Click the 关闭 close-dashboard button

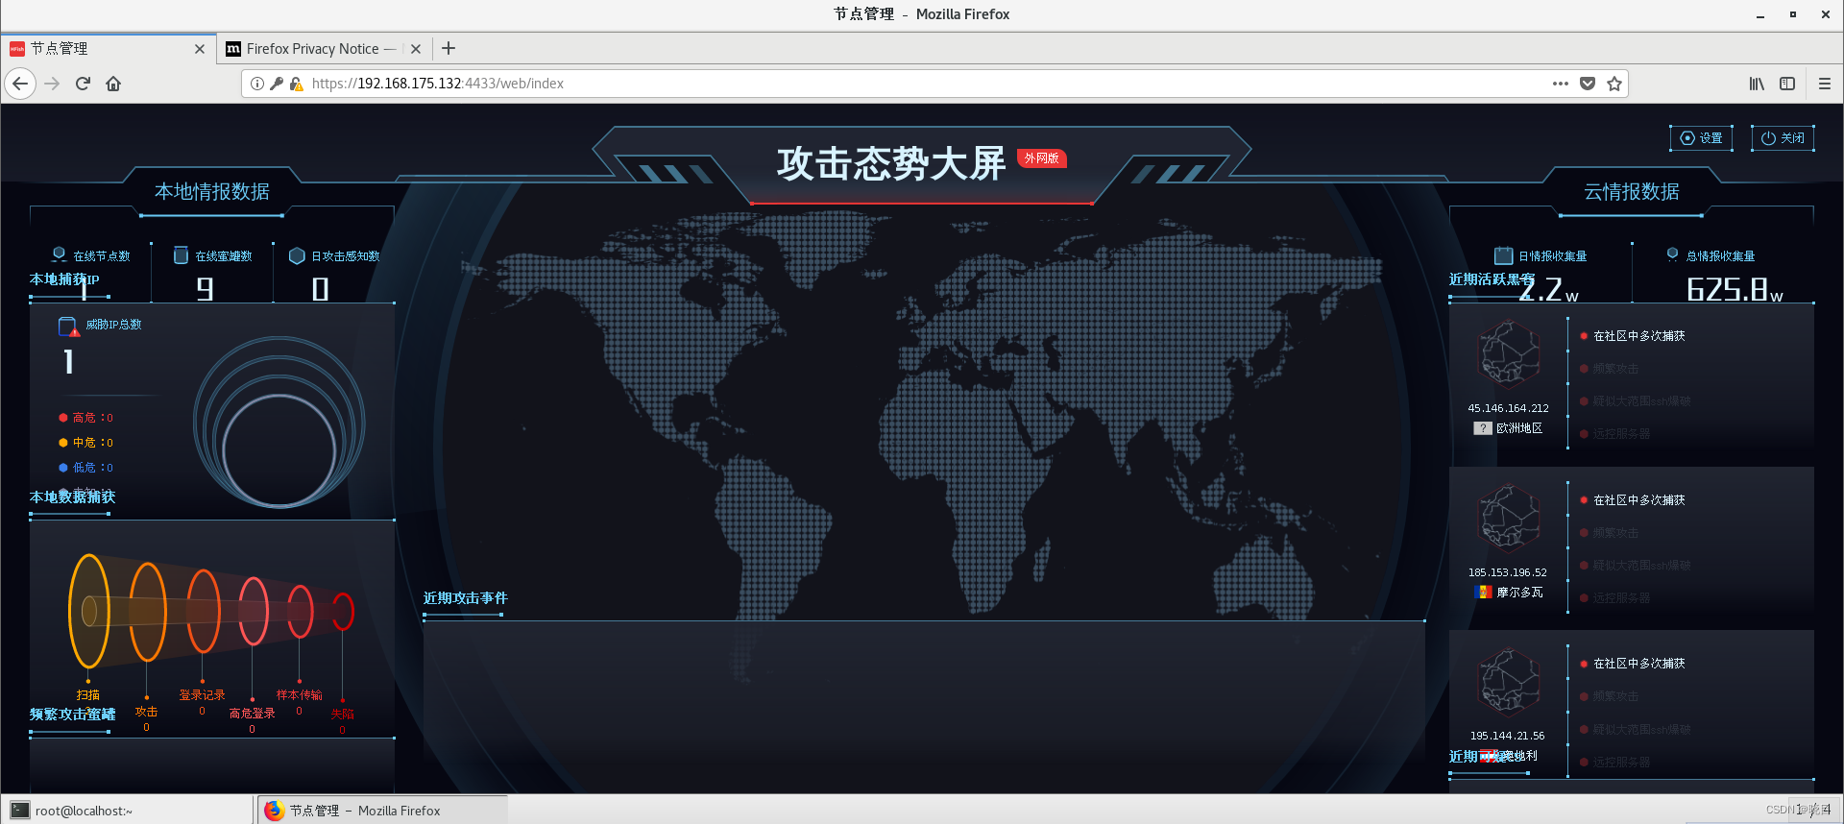point(1783,138)
